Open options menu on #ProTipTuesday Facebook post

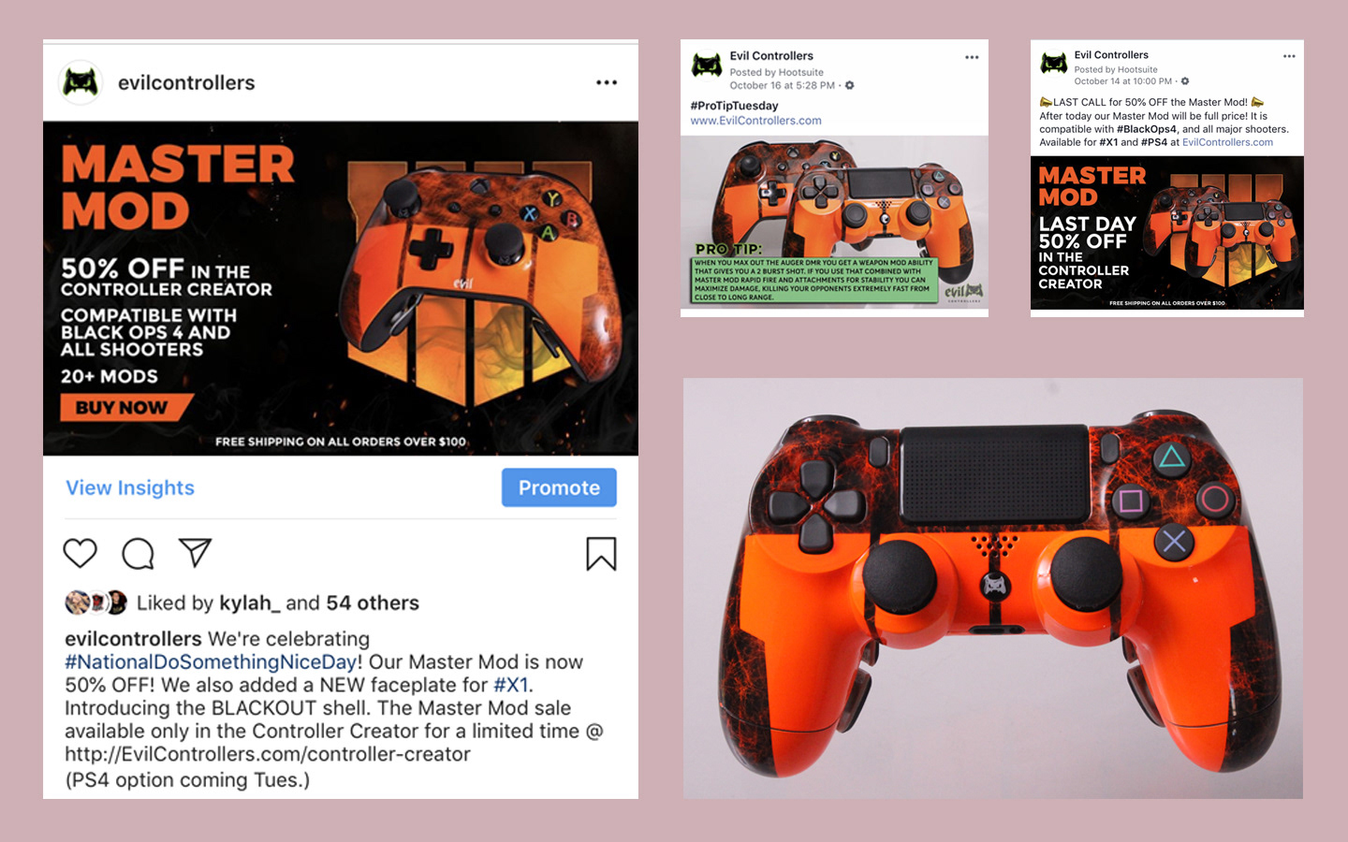[x=972, y=57]
